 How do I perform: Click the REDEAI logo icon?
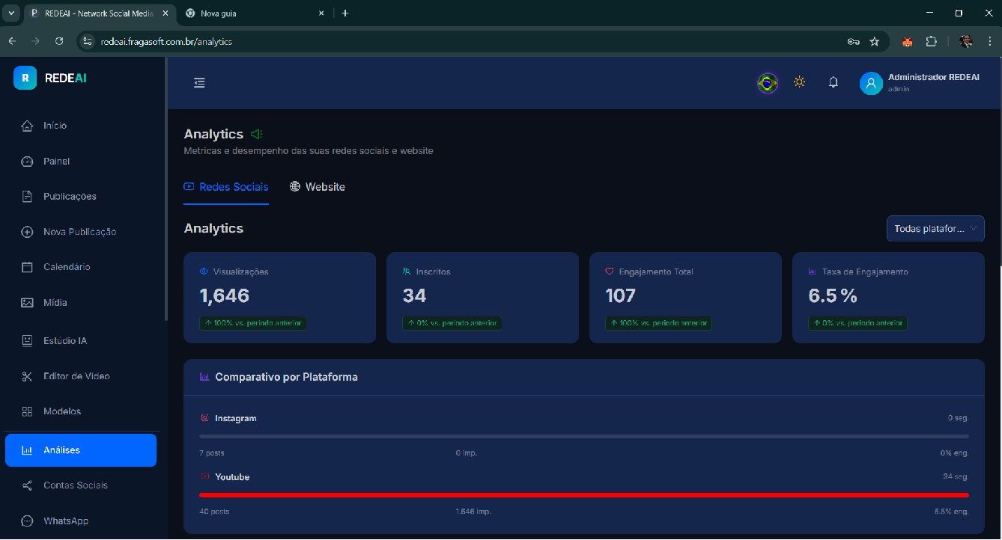25,78
